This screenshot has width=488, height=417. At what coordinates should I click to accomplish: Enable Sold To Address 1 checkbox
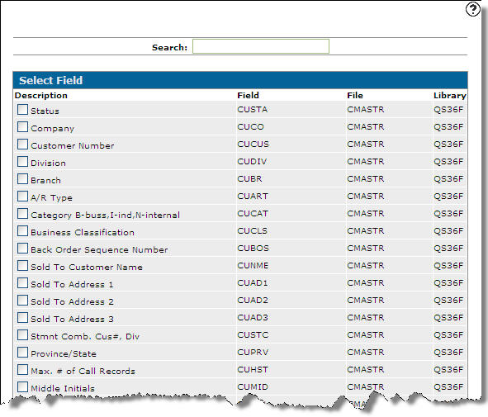coord(22,283)
